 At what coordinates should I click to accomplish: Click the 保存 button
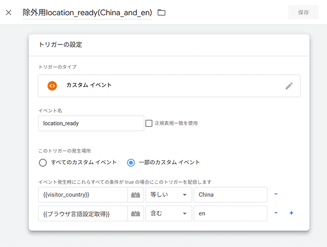point(304,12)
